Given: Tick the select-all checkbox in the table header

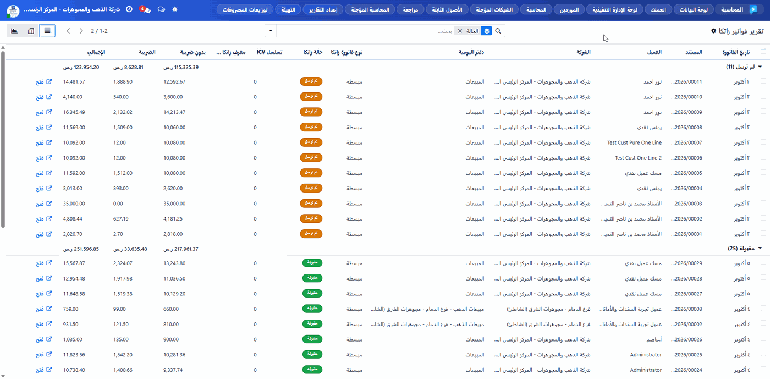Looking at the screenshot, I should point(763,52).
